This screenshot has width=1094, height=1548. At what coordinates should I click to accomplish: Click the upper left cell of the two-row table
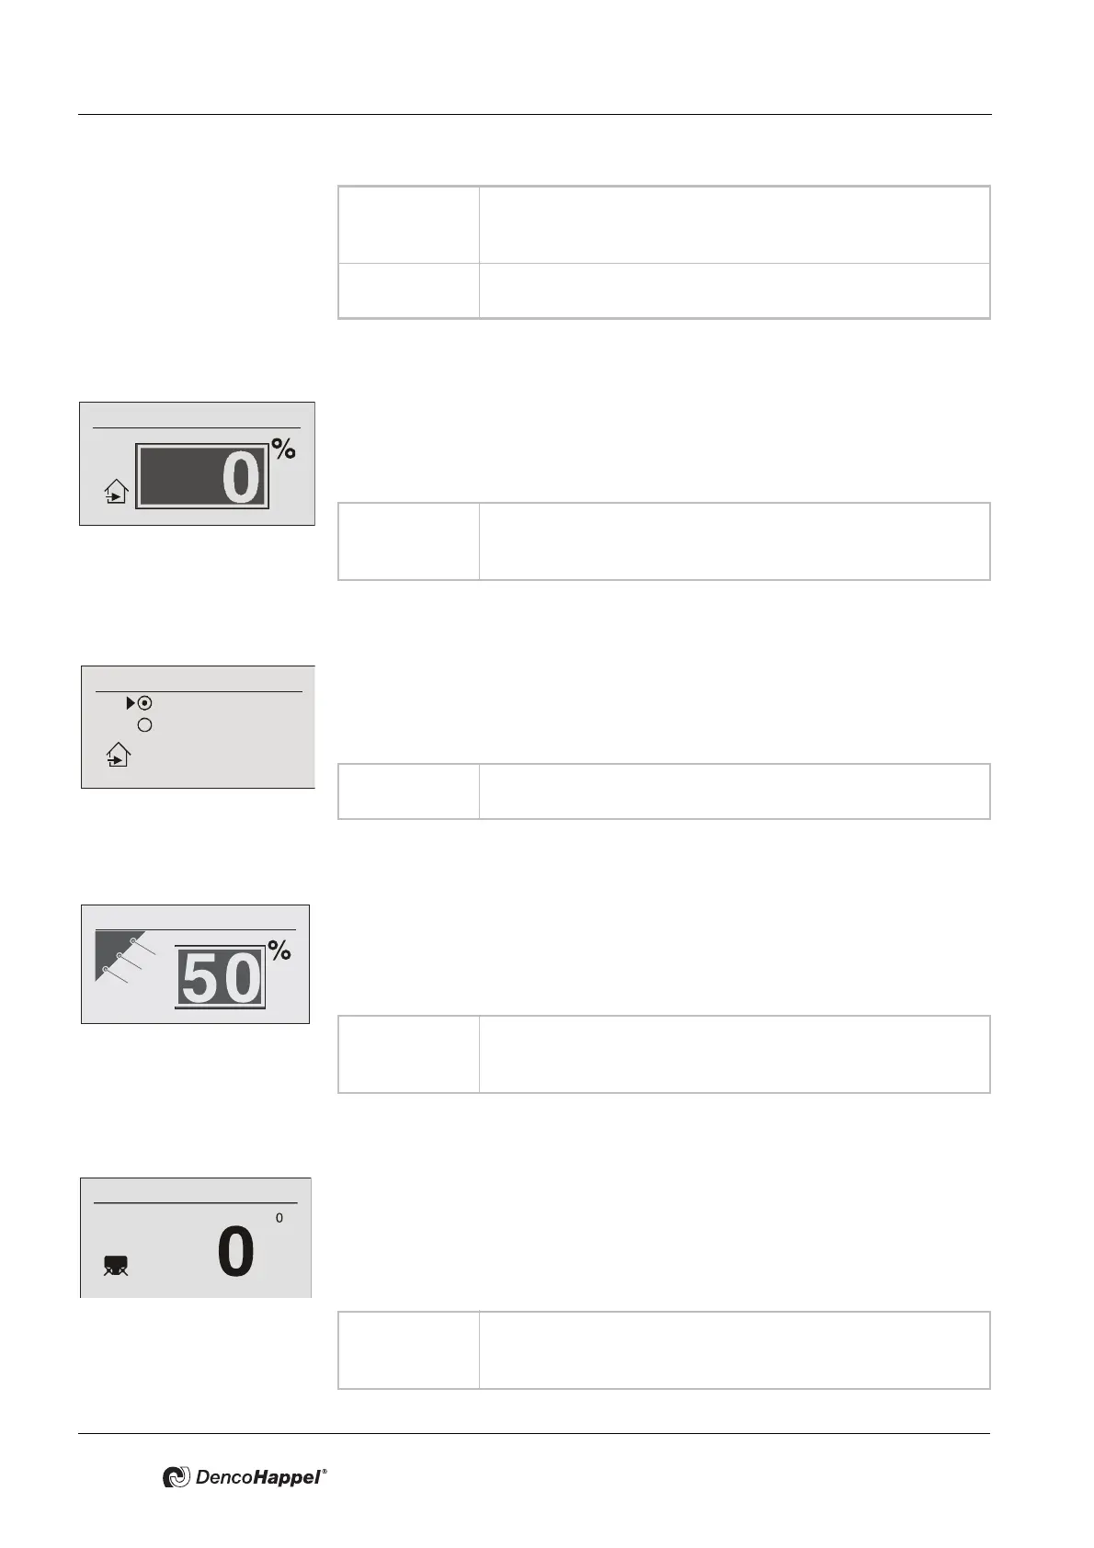(408, 225)
